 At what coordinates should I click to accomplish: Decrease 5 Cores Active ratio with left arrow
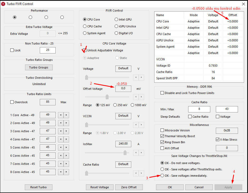tap(61, 147)
